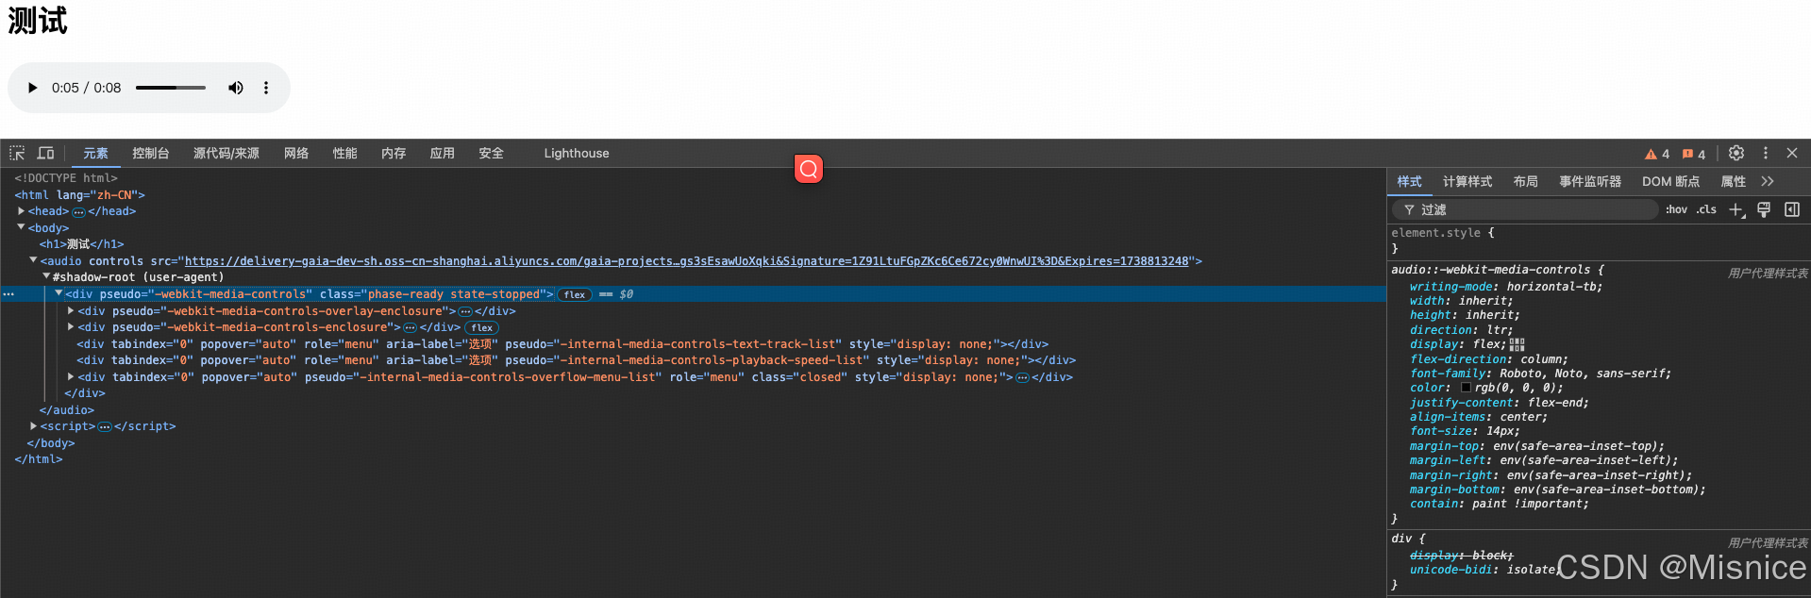Select the h1 测试 element row

(81, 244)
